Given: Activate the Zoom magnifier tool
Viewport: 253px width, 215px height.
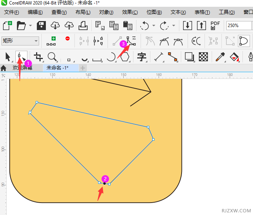Looking at the screenshot, I should click(x=52, y=57).
